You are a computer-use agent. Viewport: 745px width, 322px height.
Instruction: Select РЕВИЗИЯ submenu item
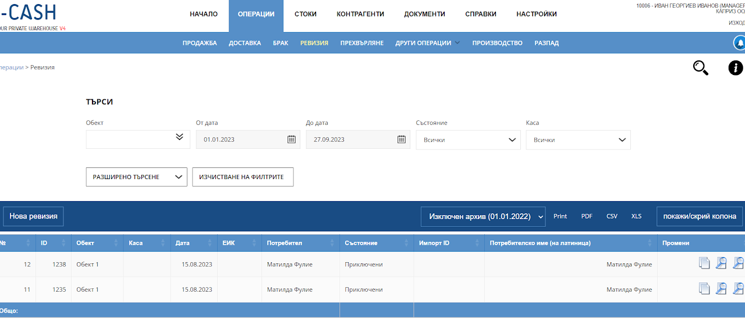[x=314, y=43]
